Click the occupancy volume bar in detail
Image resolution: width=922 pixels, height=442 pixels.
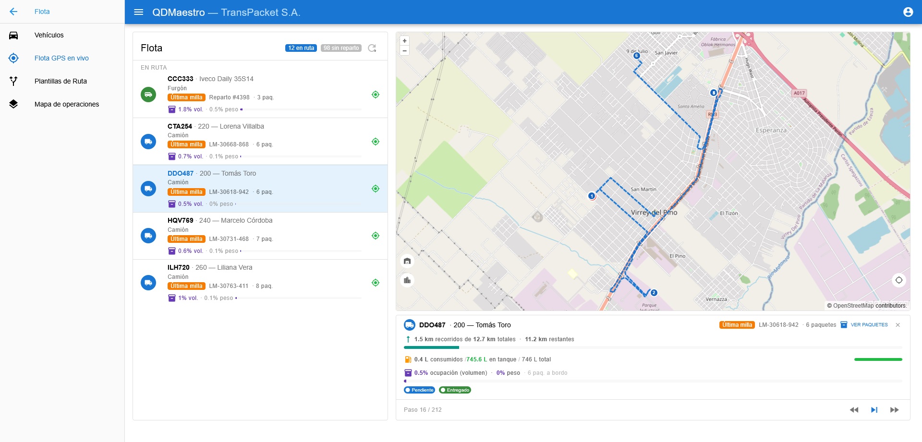653,381
